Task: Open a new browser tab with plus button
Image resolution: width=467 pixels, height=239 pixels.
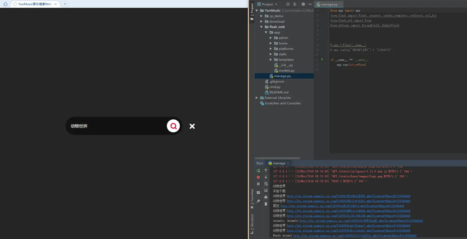Action: (x=65, y=4)
